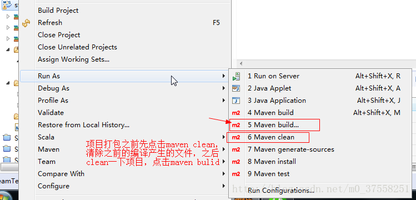Expand the Debug As submenu arrow
Screen dimensions: 416x200
[x=224, y=88]
